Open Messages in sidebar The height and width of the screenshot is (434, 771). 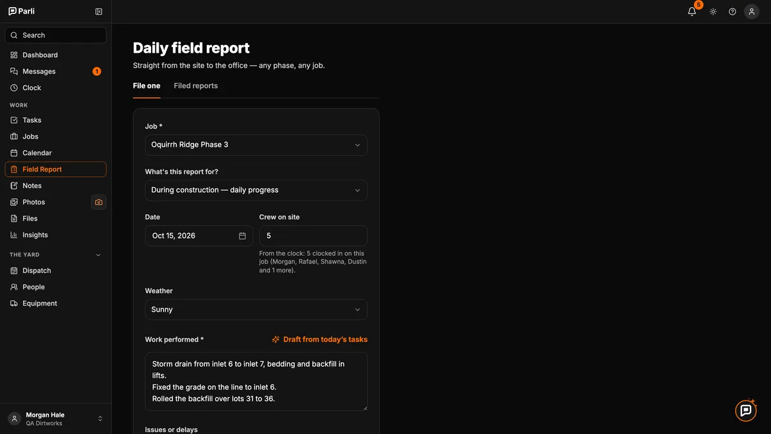(55, 71)
